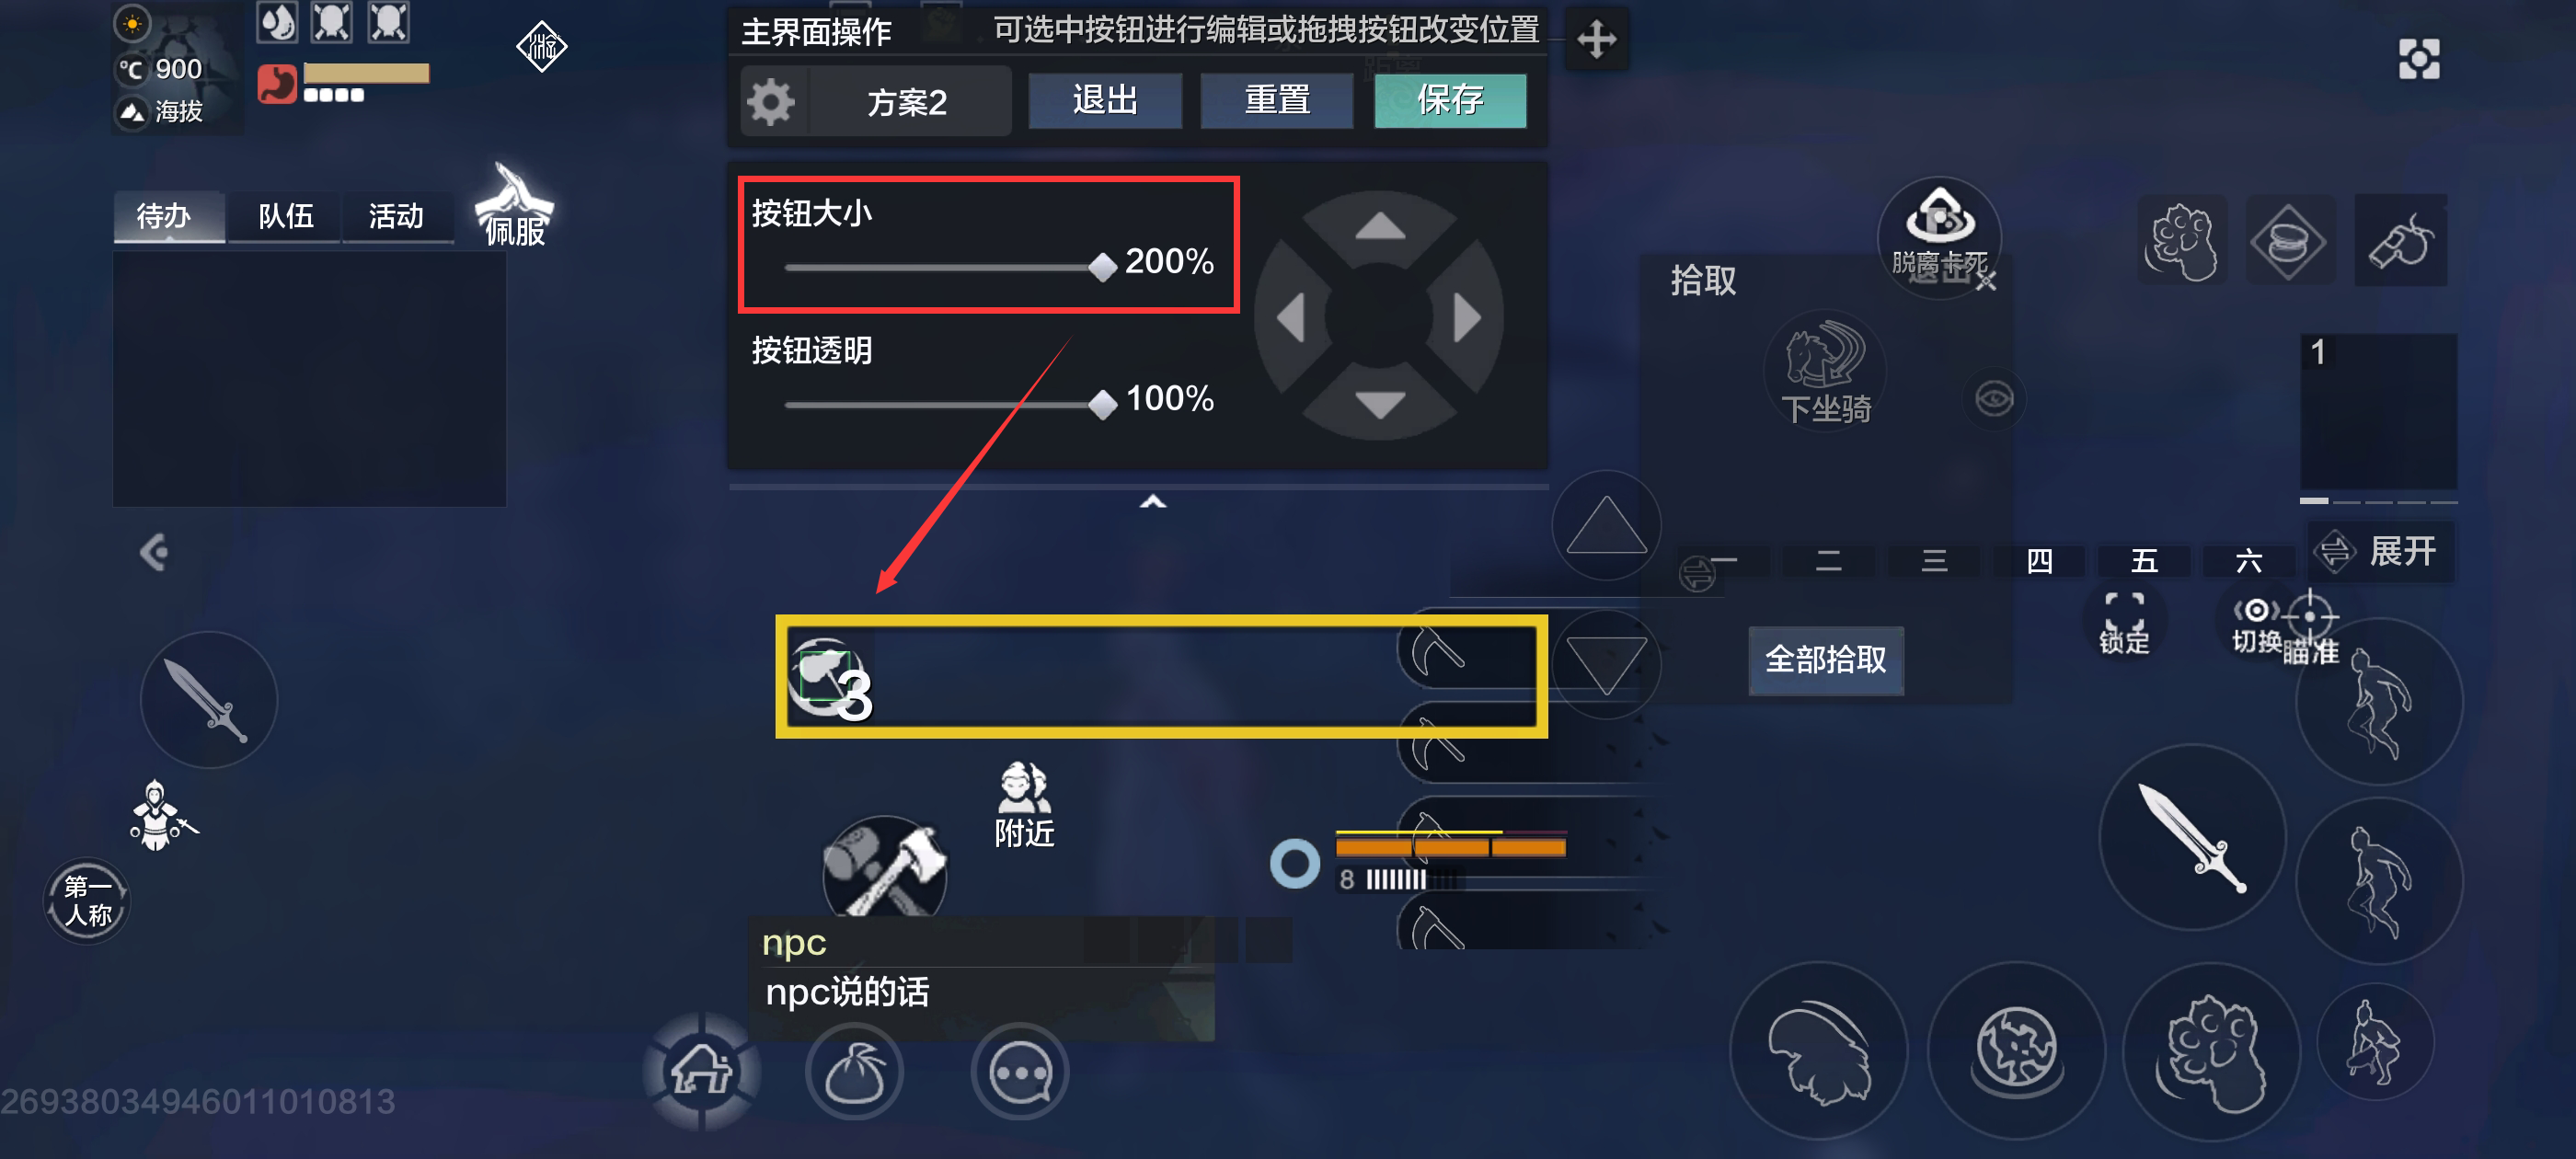This screenshot has width=2576, height=1159.
Task: Click the 全部拾取 pick up all button
Action: point(1825,660)
